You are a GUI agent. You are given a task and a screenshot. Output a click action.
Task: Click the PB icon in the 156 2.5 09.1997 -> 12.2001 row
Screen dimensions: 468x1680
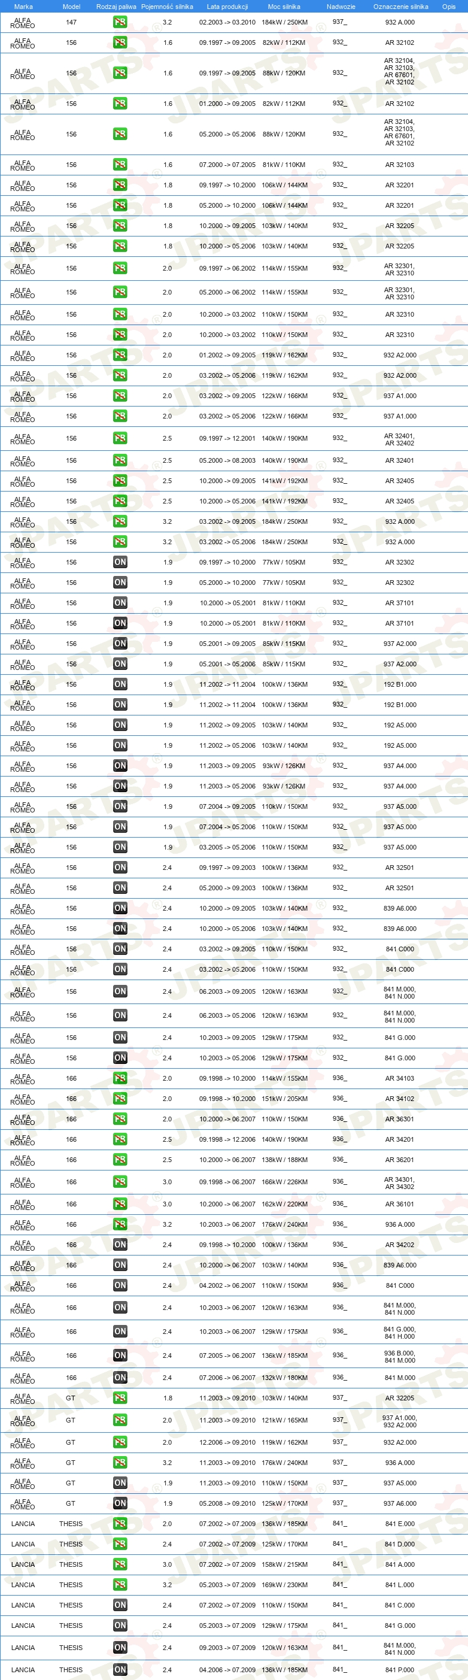pos(120,438)
